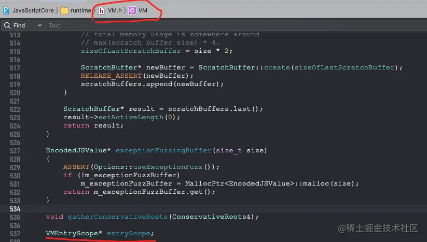The width and height of the screenshot is (427, 242).
Task: Open the VM class breadcrumb item
Action: click(143, 10)
